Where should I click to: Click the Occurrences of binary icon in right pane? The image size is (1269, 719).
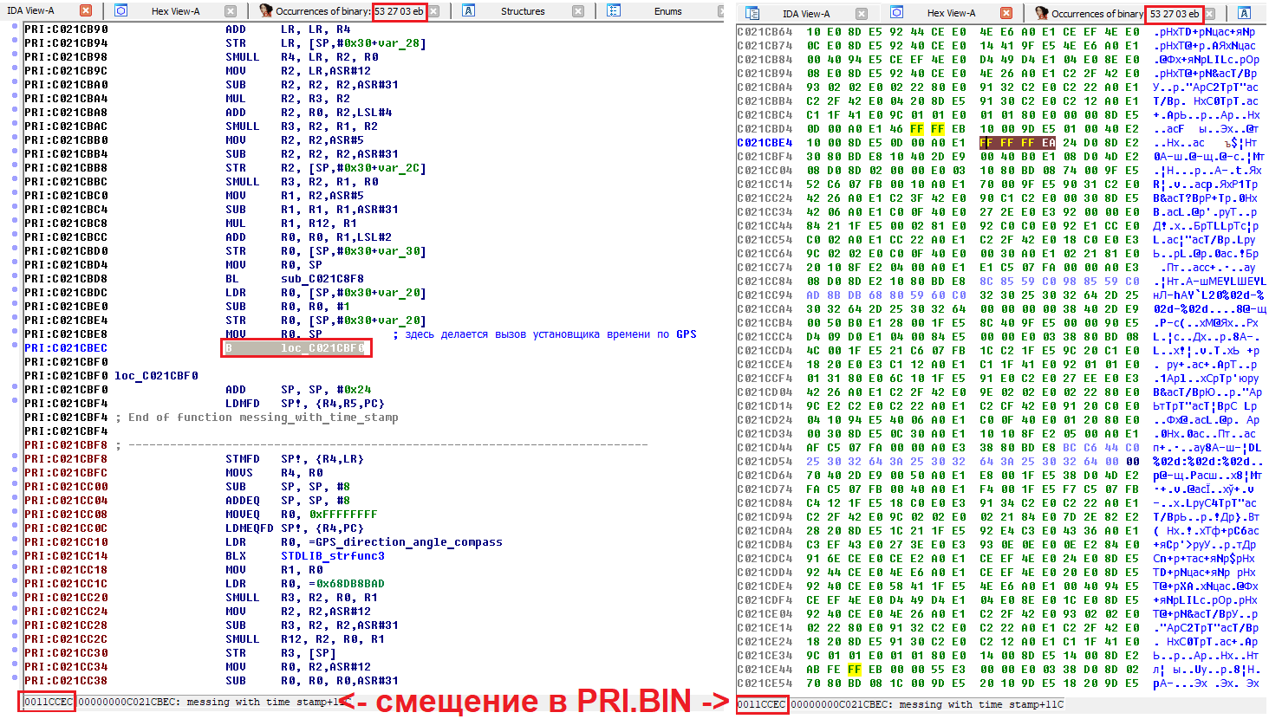[1041, 13]
